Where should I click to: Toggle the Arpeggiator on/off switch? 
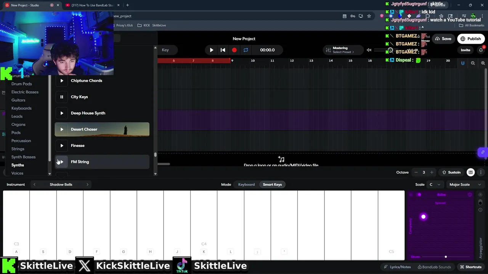[480, 202]
